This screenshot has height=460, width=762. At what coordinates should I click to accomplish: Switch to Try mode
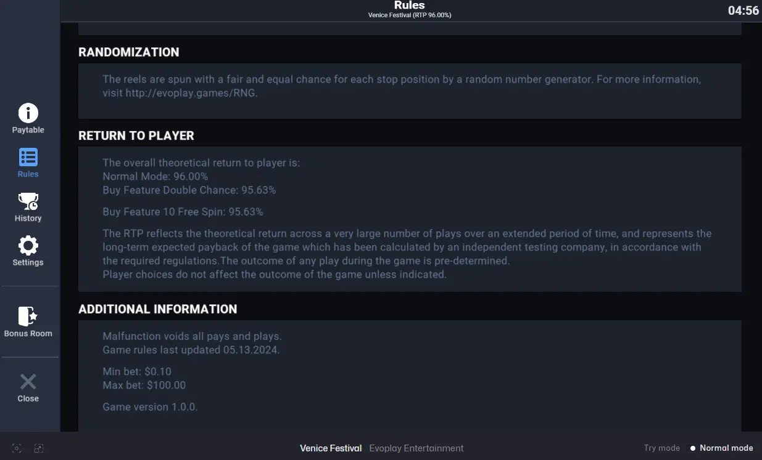[x=661, y=448]
